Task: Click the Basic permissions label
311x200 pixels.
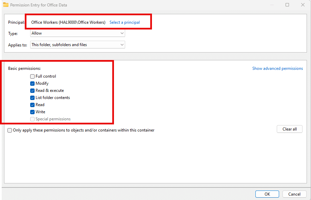Action: (x=24, y=68)
